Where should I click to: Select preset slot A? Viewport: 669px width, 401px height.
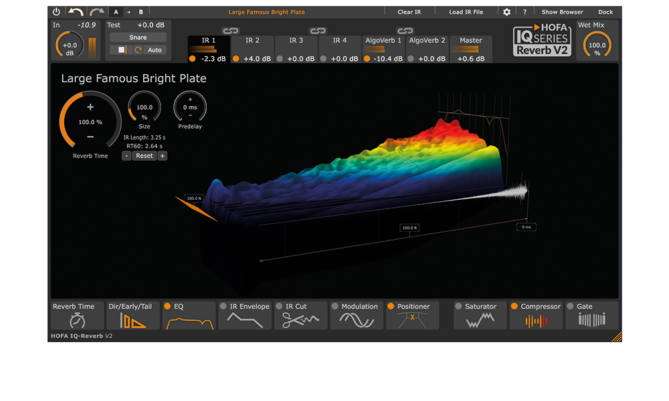pos(116,12)
